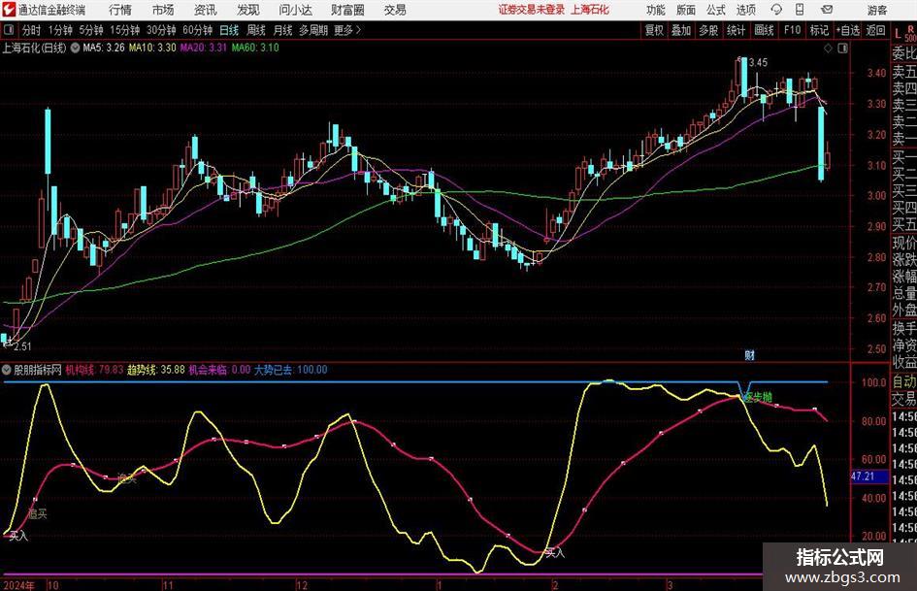
Task: Open 多周期 multi-period view
Action: click(x=313, y=30)
